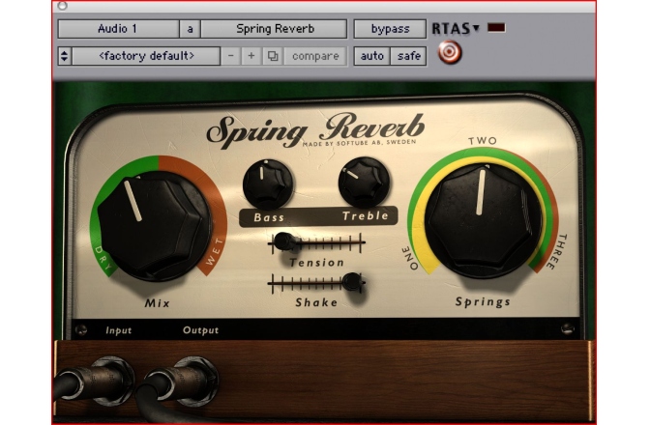Click the DRY label on Mix ring
This screenshot has height=425, width=650.
click(103, 258)
